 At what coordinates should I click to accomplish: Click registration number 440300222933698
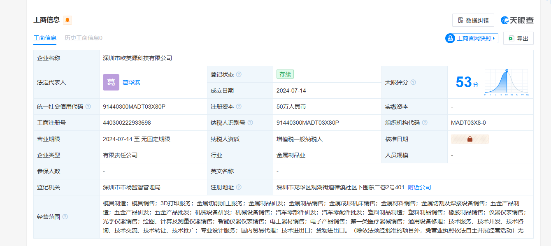click(127, 123)
